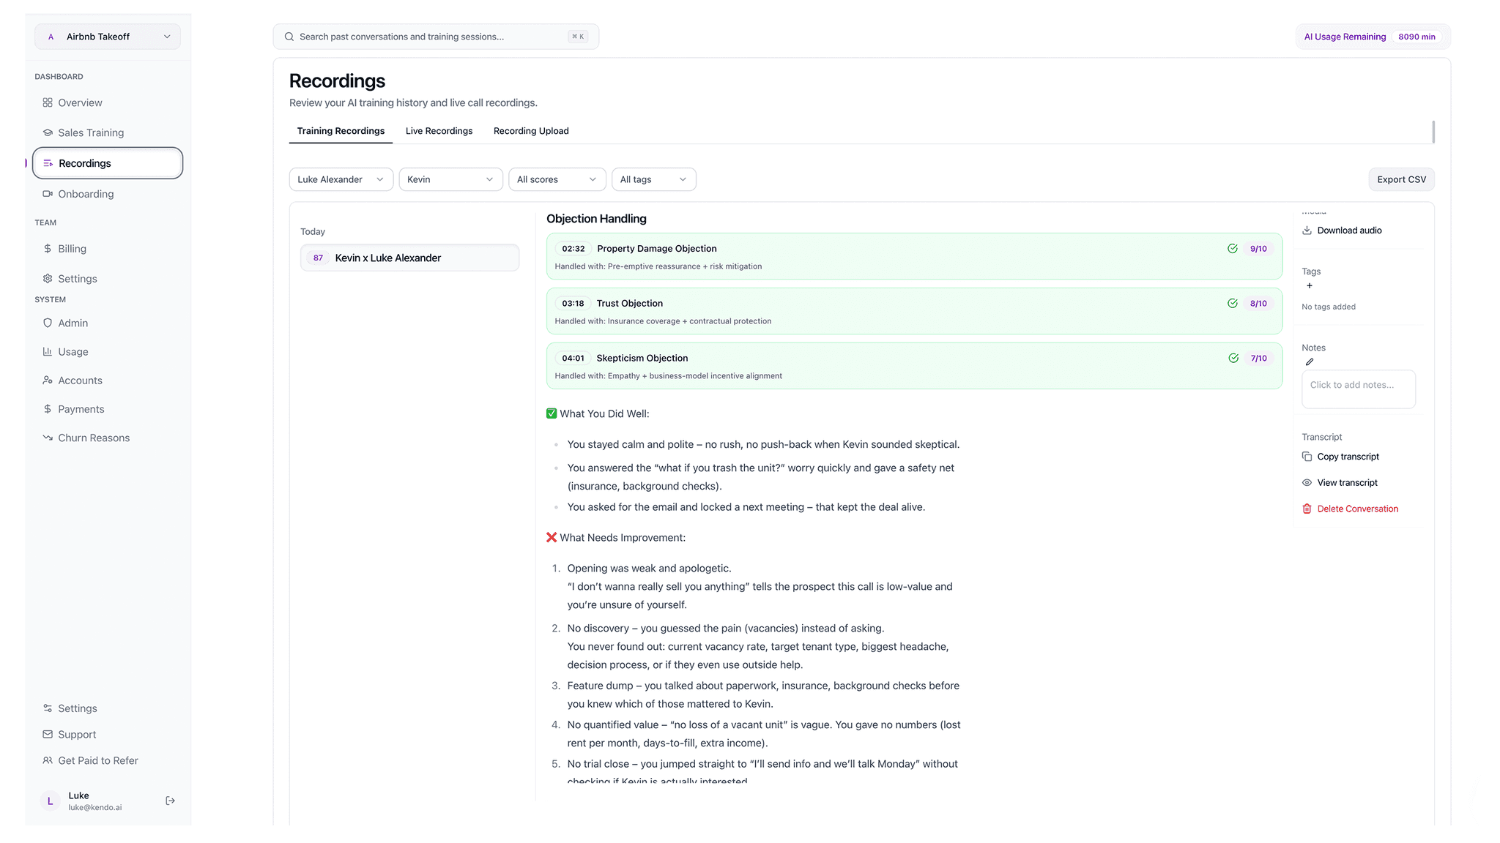The image size is (1500, 843).
Task: Click the Property Damage Objection green checkmark
Action: click(1233, 249)
